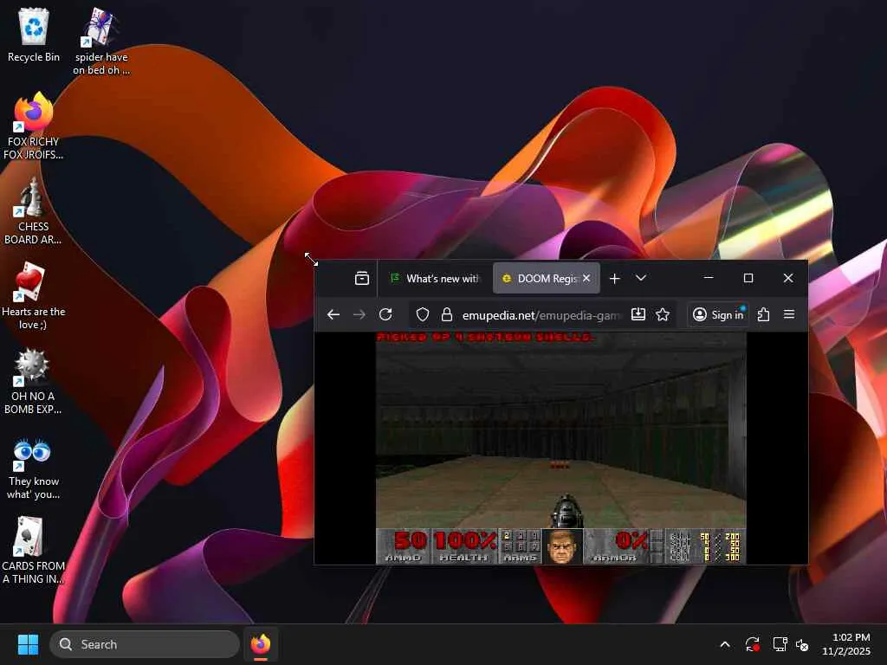This screenshot has height=665, width=887.
Task: Reload the current emupedia page
Action: 385,314
